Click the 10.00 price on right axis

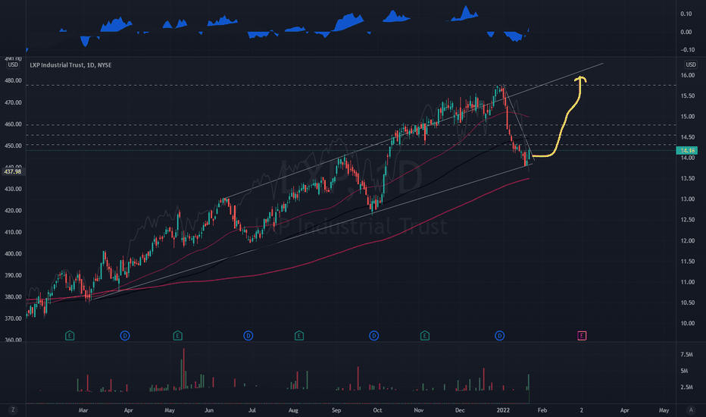pyautogui.click(x=688, y=323)
